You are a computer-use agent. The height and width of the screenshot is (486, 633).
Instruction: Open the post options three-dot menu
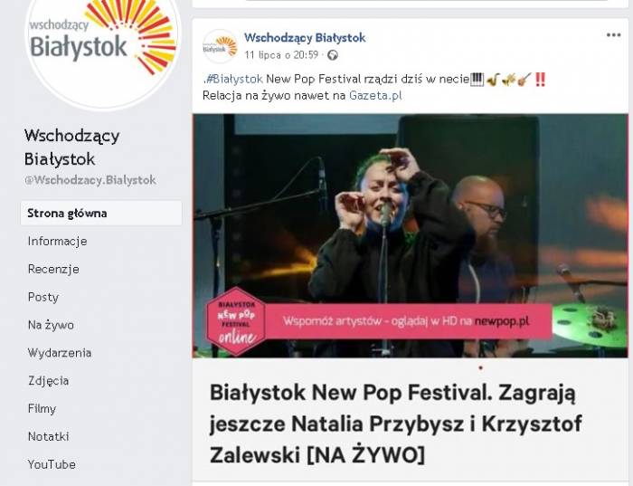tap(613, 35)
